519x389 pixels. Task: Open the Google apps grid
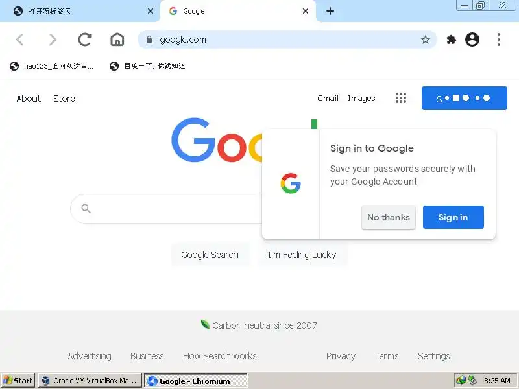tap(401, 98)
